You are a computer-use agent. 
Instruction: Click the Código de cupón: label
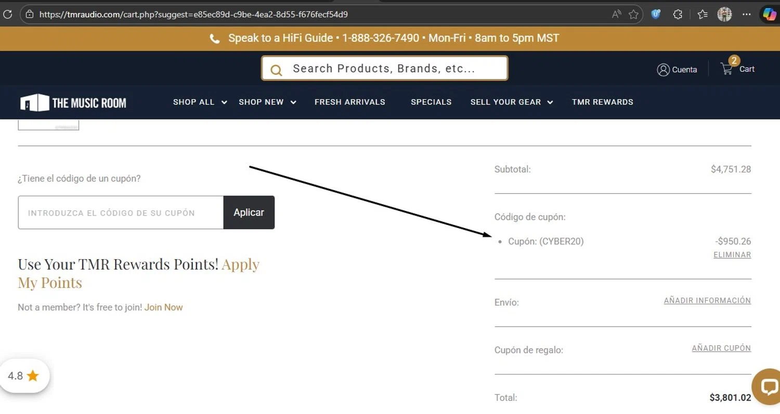point(530,217)
